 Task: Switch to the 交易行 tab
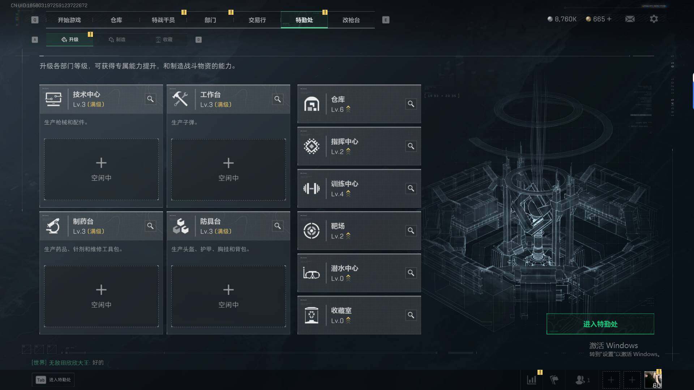pos(257,20)
